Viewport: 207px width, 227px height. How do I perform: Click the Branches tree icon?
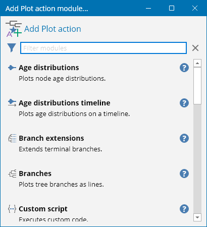(12, 174)
